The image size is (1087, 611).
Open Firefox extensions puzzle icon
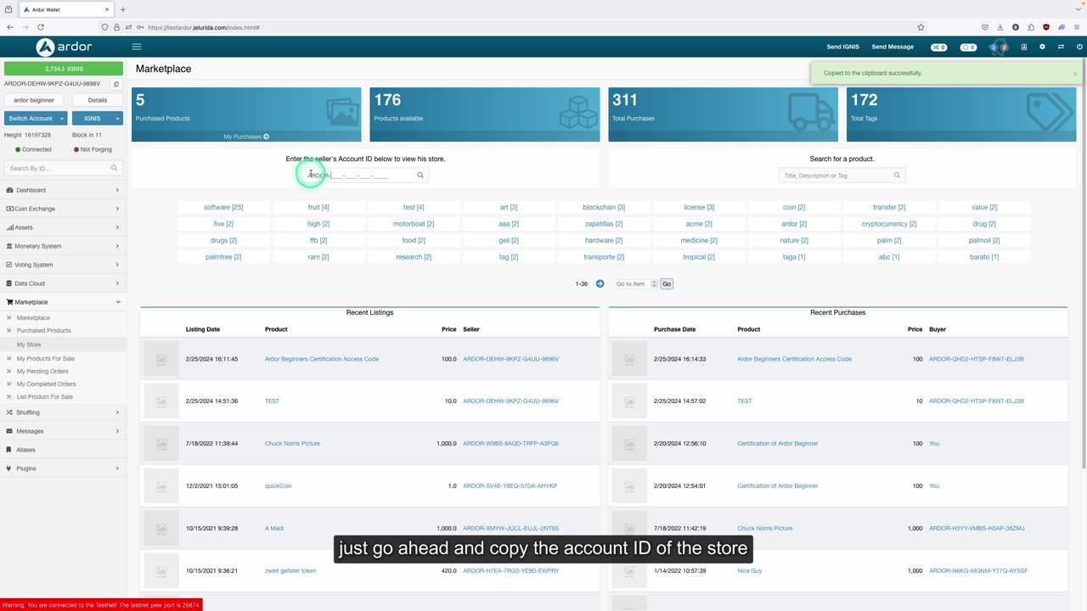(x=1031, y=27)
